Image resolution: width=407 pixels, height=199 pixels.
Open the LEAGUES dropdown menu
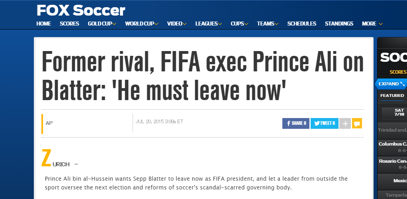pos(208,24)
